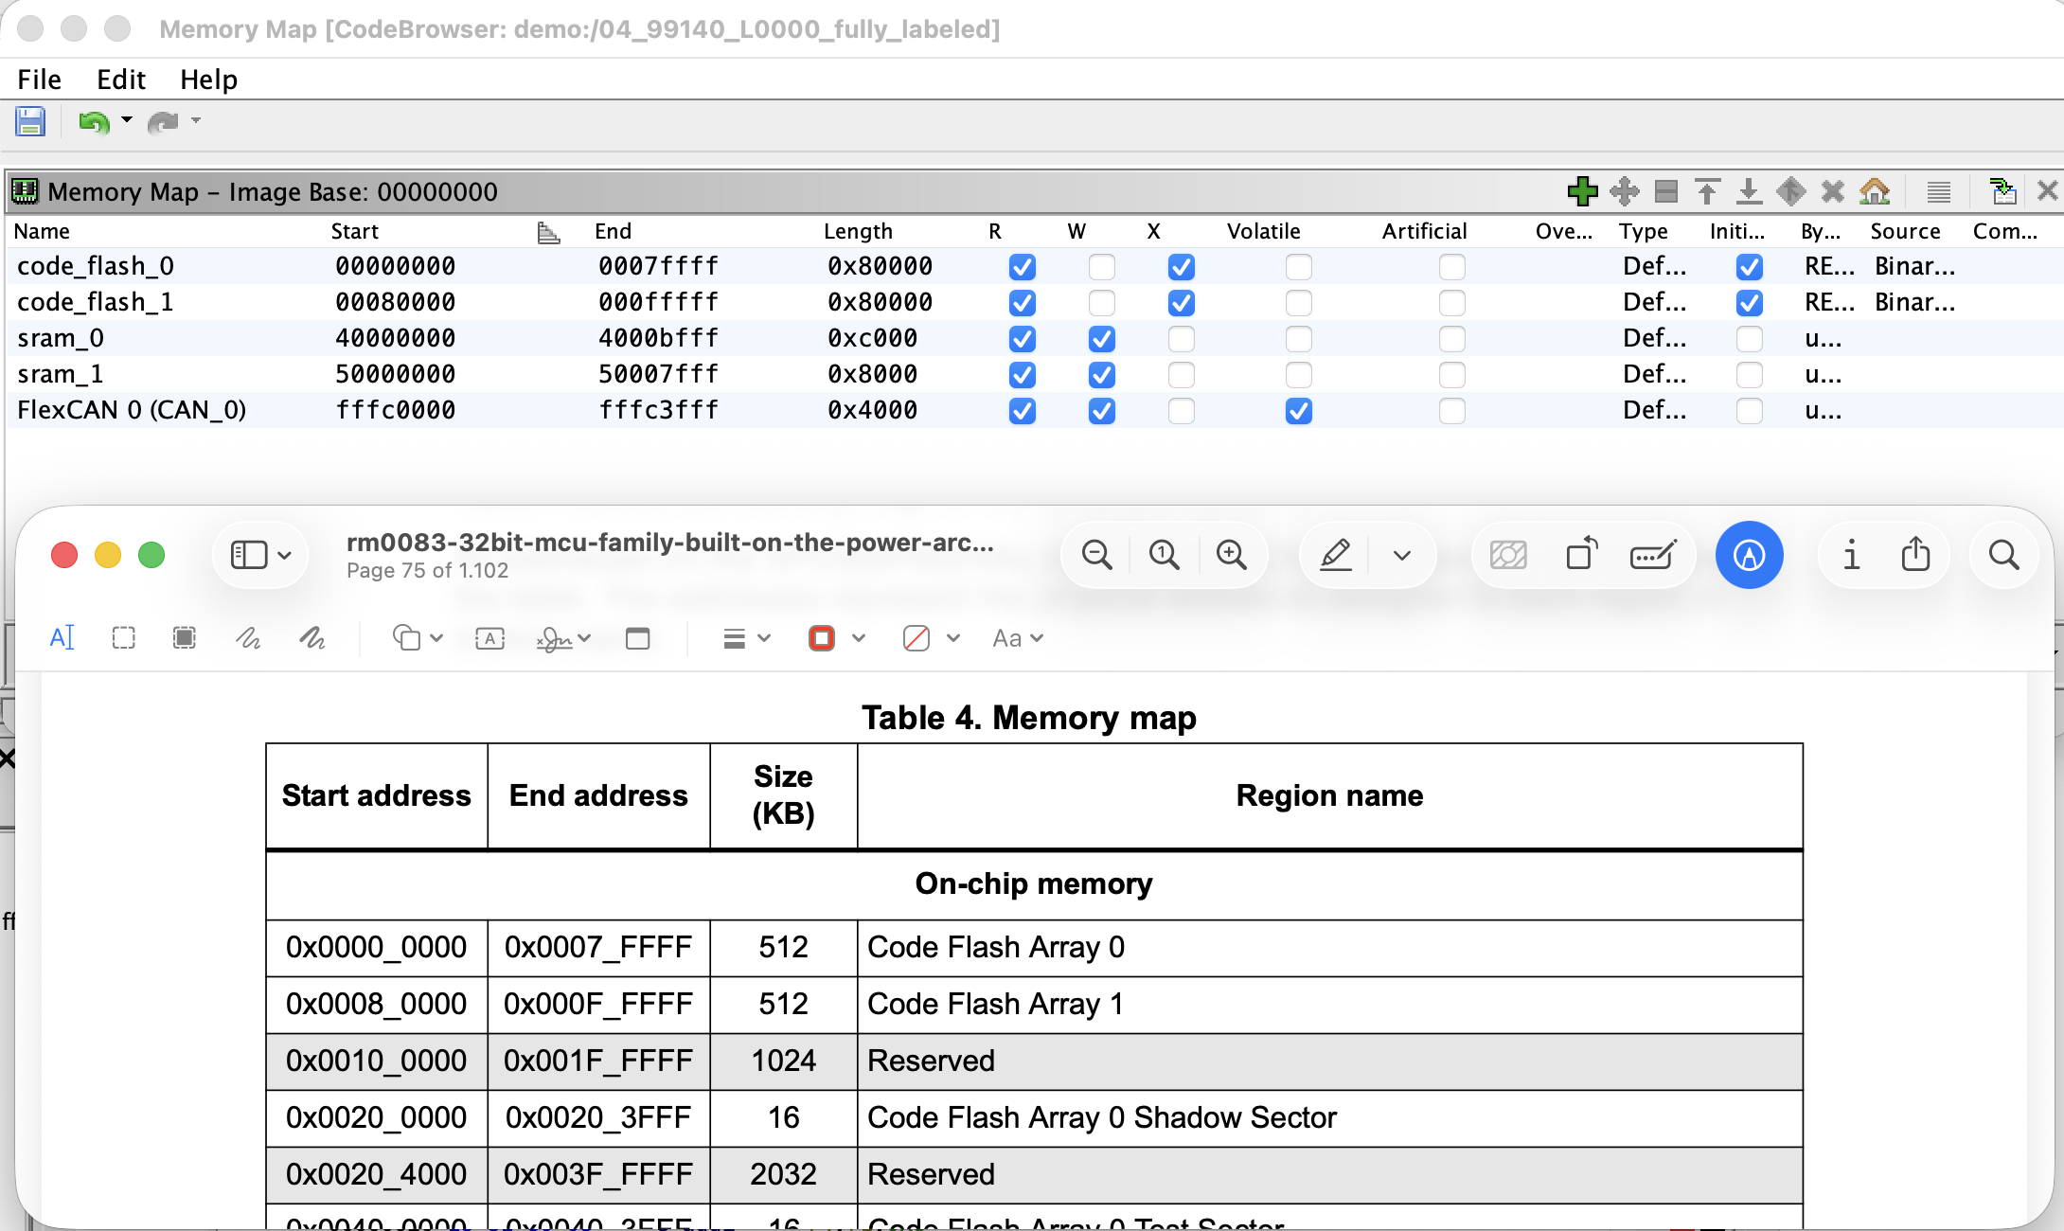The height and width of the screenshot is (1231, 2064).
Task: Click Preview zoom in magnifier
Action: point(1231,555)
